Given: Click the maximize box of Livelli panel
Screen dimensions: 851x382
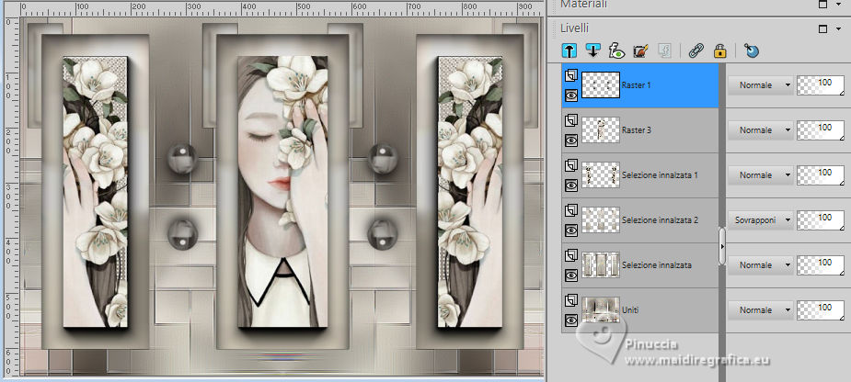Looking at the screenshot, I should (x=823, y=28).
